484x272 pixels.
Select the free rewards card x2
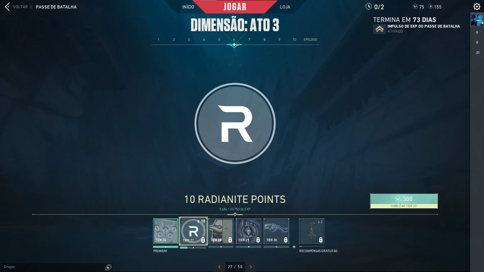[311, 231]
